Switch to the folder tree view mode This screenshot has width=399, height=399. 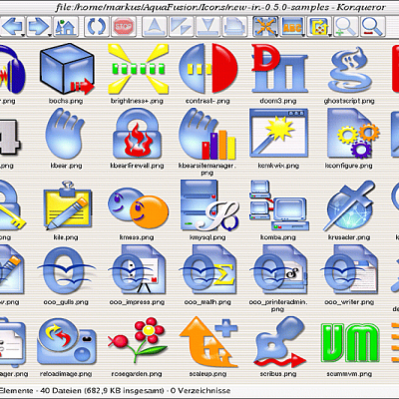point(319,26)
